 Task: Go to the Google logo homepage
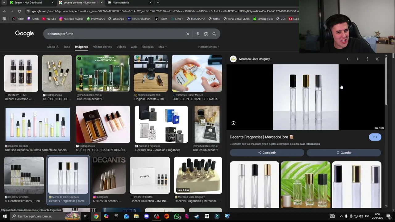[x=24, y=34]
